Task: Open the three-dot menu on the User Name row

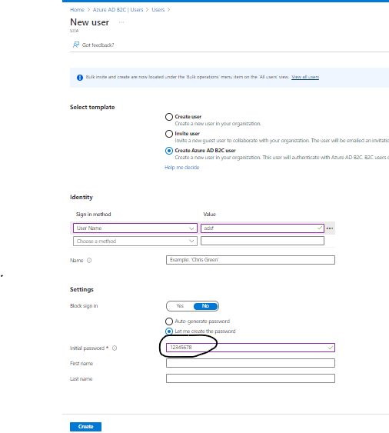Action: pos(330,228)
